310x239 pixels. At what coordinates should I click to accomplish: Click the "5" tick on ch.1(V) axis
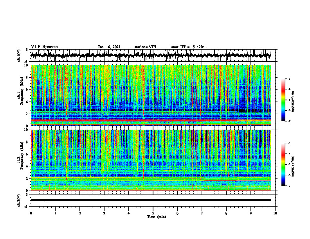(27, 50)
